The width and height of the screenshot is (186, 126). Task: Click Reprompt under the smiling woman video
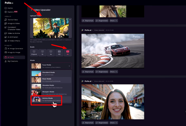88,123
